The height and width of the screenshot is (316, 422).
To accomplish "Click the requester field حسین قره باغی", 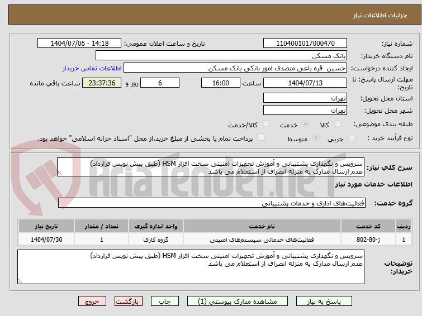I will point(235,68).
